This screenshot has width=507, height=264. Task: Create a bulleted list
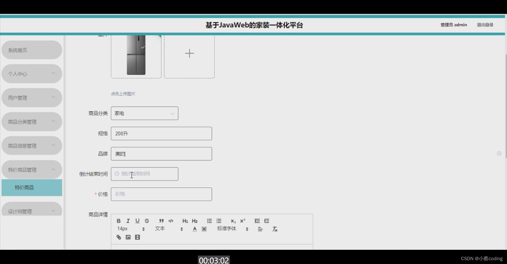(x=219, y=221)
